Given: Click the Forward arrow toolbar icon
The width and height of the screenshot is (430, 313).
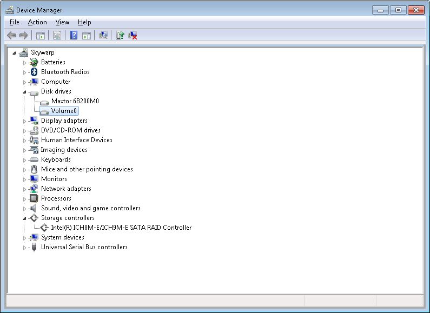Looking at the screenshot, I should point(24,35).
